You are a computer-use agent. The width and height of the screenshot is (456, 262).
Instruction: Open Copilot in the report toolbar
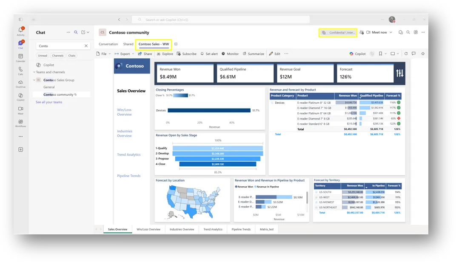point(357,54)
